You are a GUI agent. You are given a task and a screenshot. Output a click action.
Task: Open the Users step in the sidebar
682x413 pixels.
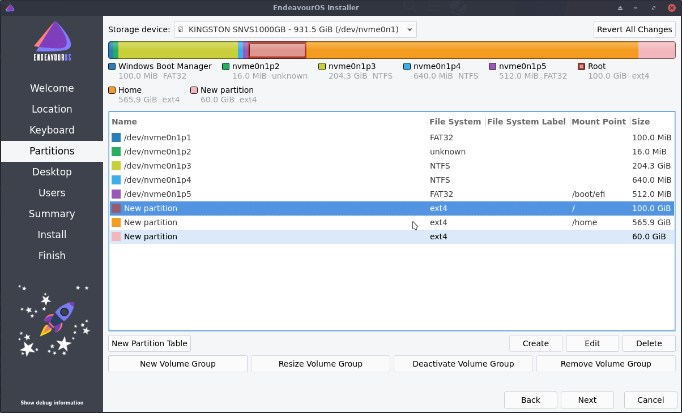[52, 192]
